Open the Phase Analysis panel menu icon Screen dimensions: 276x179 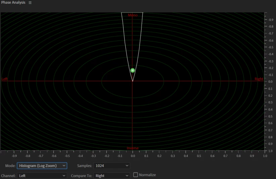pos(30,3)
